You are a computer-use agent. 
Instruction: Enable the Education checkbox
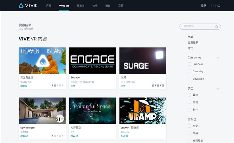pyautogui.click(x=189, y=79)
